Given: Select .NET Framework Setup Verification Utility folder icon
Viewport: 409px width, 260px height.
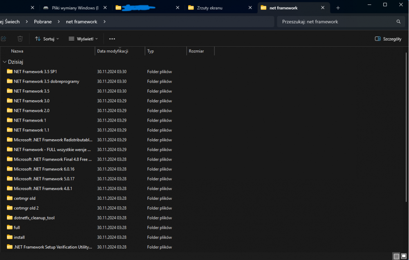Looking at the screenshot, I should coord(10,246).
